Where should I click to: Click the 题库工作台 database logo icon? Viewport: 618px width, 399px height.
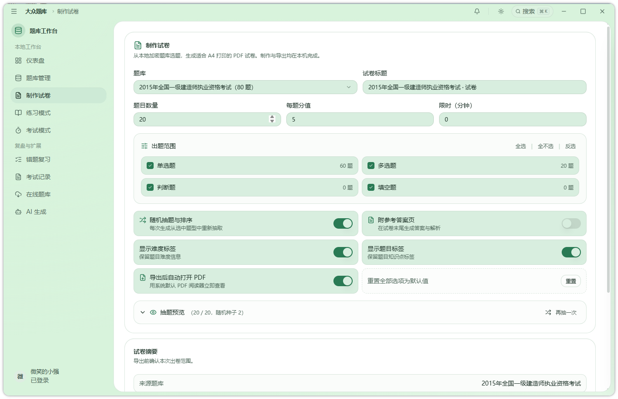click(x=18, y=30)
